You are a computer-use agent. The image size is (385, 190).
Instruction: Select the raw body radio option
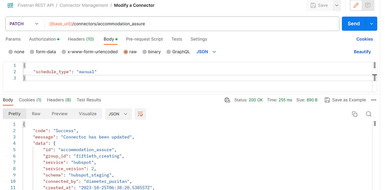pyautogui.click(x=126, y=52)
